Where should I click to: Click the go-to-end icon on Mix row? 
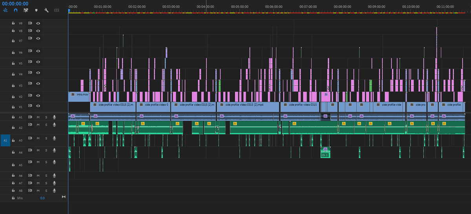click(x=64, y=197)
